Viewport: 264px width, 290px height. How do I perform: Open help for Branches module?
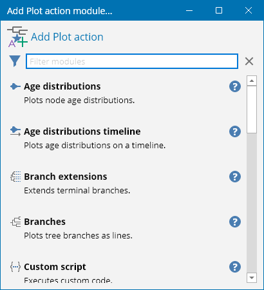click(x=235, y=222)
